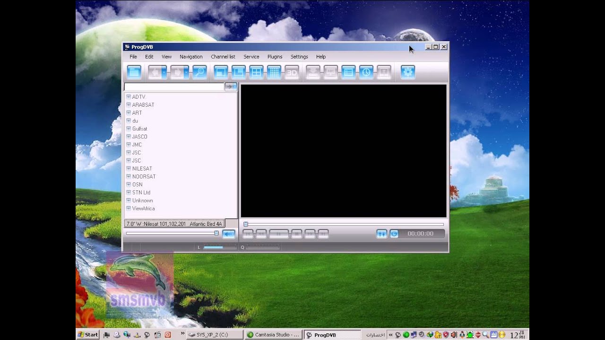Open the channel search magnifier icon

click(200, 72)
